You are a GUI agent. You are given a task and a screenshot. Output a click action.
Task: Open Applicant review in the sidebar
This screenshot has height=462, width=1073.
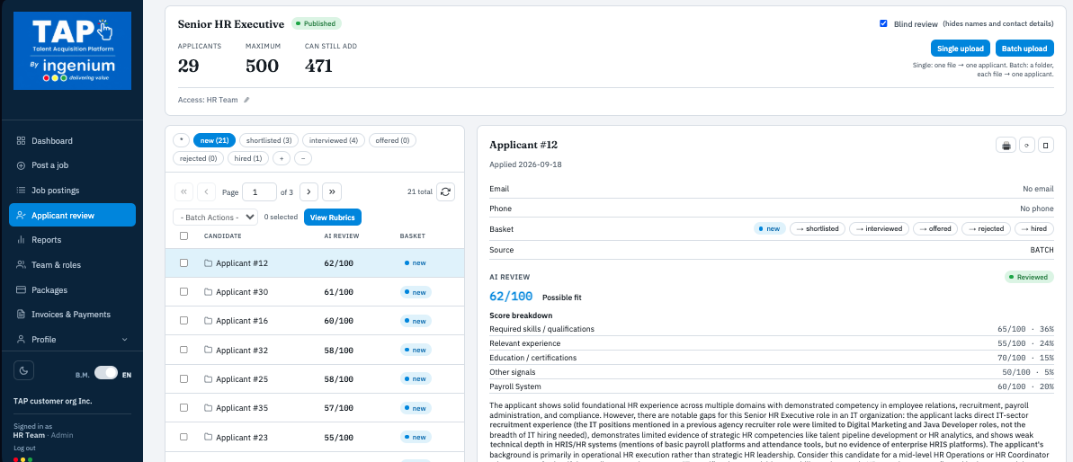pyautogui.click(x=72, y=215)
